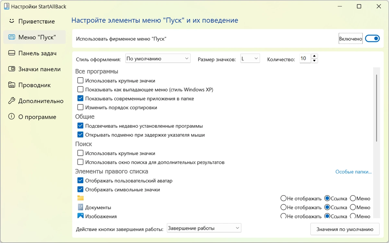Open the Стиль оформления dropdown
389x243 pixels.
coord(158,58)
